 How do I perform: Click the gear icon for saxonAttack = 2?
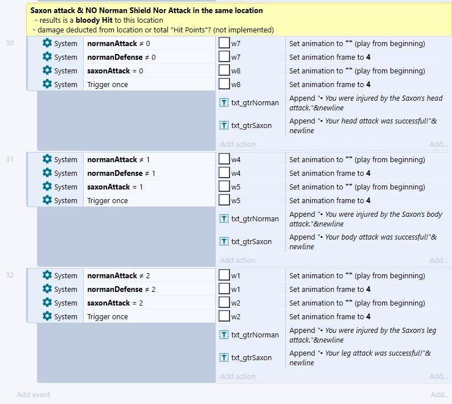47,303
